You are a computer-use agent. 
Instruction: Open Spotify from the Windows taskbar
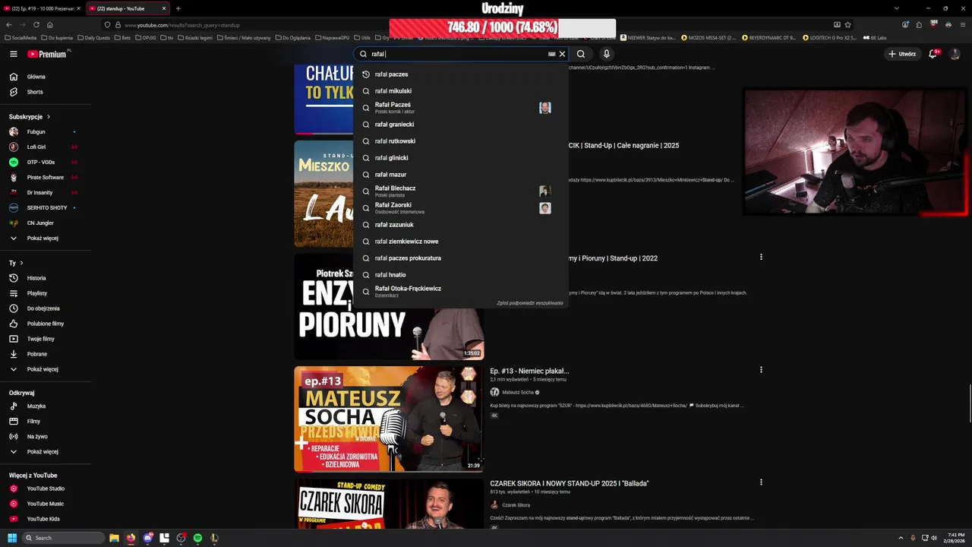pos(197,538)
